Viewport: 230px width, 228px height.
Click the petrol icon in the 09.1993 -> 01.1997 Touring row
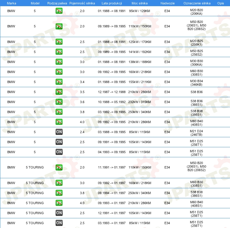[59, 203]
